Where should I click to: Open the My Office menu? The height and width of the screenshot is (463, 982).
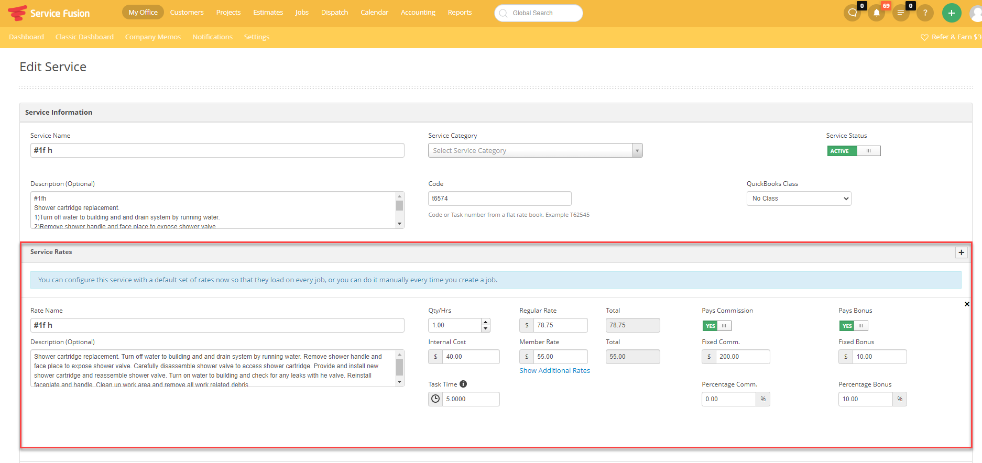click(143, 13)
